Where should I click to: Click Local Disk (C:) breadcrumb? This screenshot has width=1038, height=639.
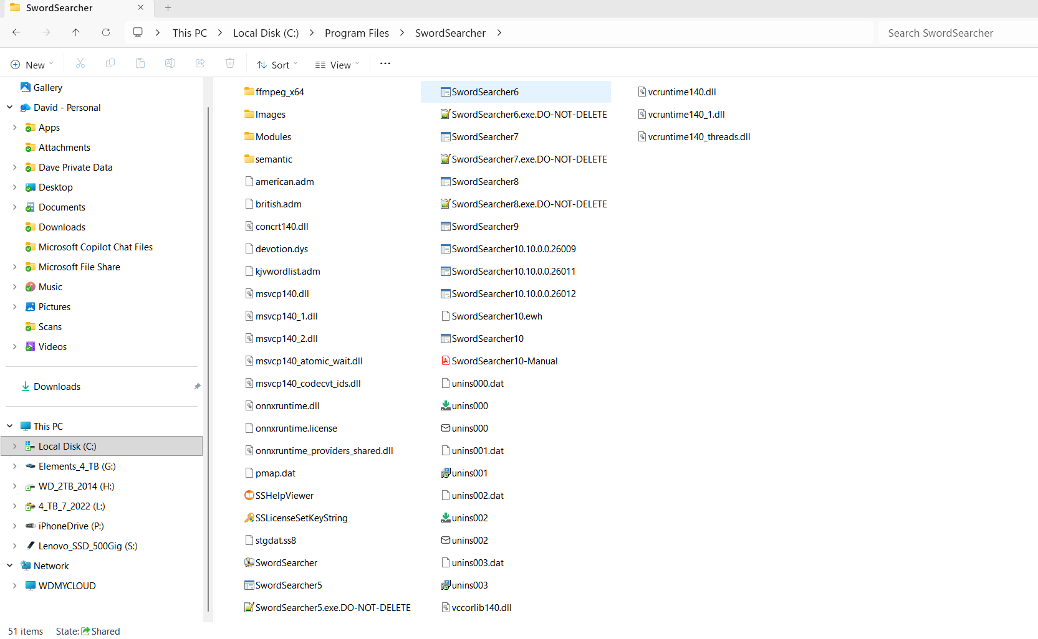266,33
